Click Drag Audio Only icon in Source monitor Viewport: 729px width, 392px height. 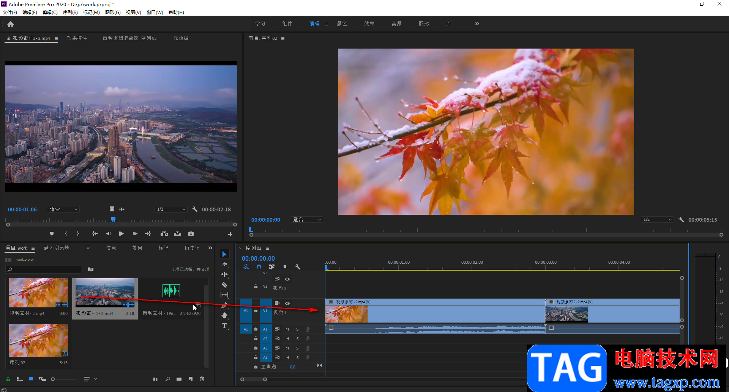[122, 209]
